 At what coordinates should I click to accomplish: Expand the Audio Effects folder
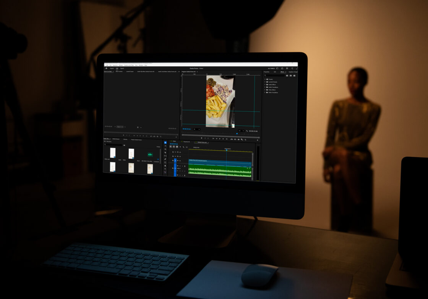click(x=265, y=85)
